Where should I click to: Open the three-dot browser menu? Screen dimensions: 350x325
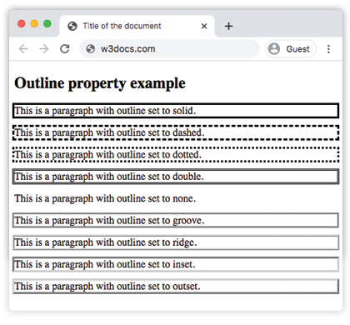click(x=328, y=49)
